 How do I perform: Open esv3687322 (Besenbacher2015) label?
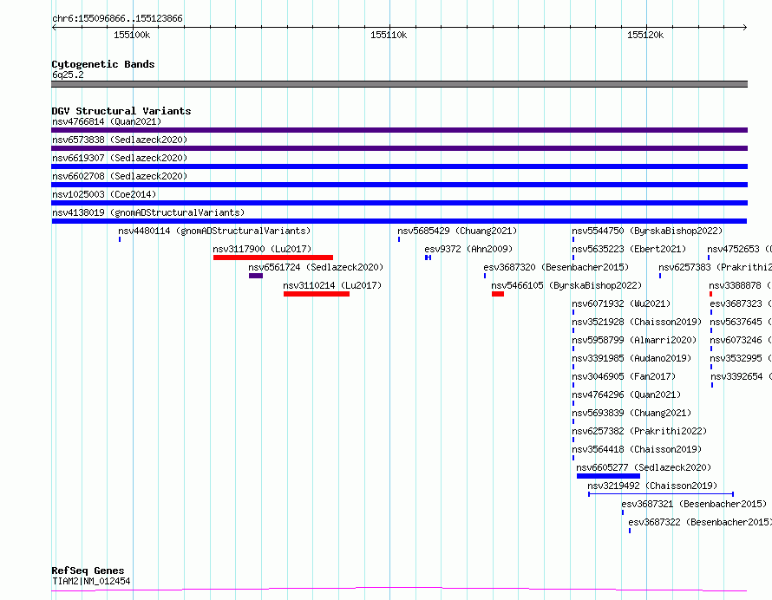(700, 522)
